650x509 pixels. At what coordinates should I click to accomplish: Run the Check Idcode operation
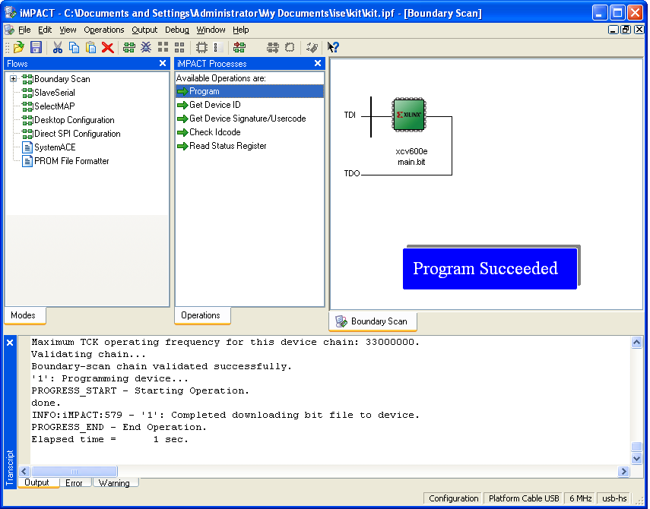tap(214, 132)
